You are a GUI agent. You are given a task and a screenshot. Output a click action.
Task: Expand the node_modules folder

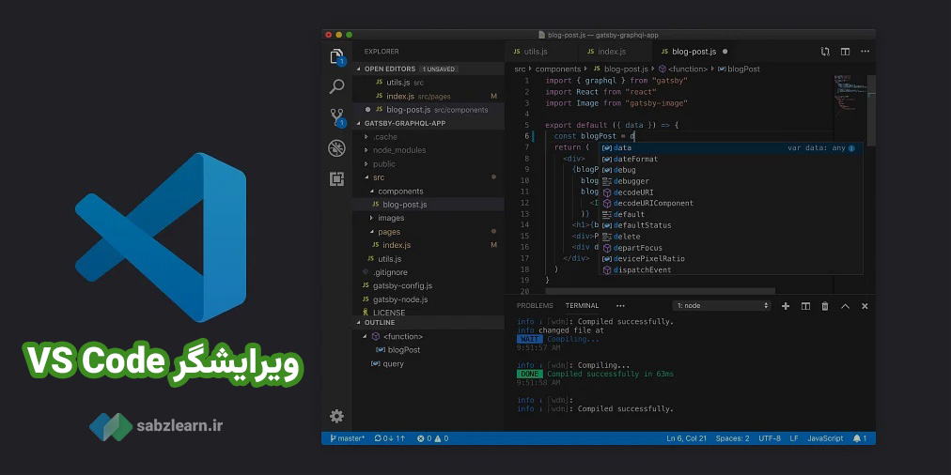[366, 150]
